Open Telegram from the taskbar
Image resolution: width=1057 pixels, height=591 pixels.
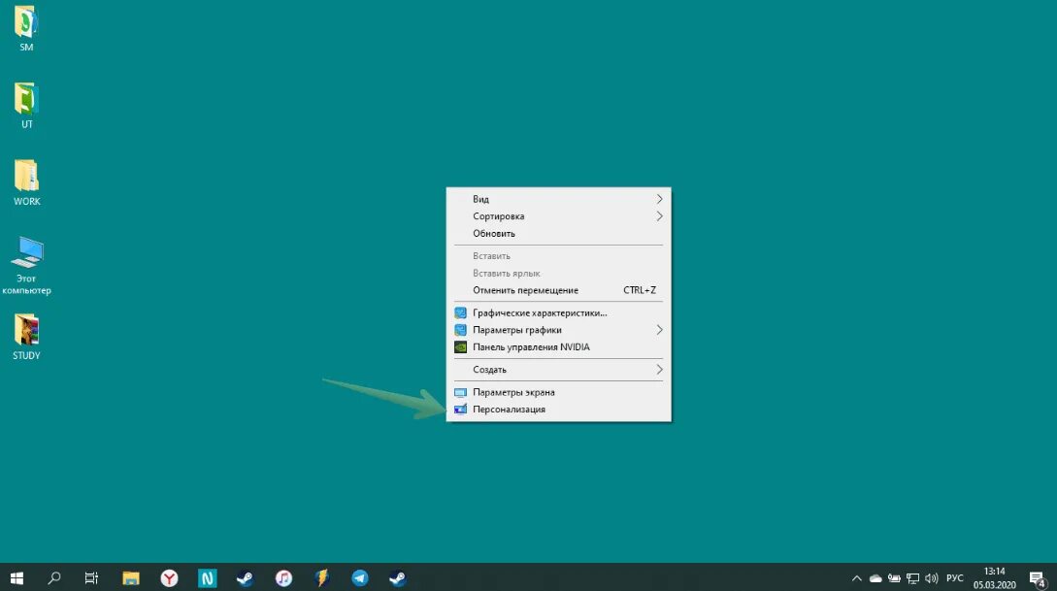360,578
